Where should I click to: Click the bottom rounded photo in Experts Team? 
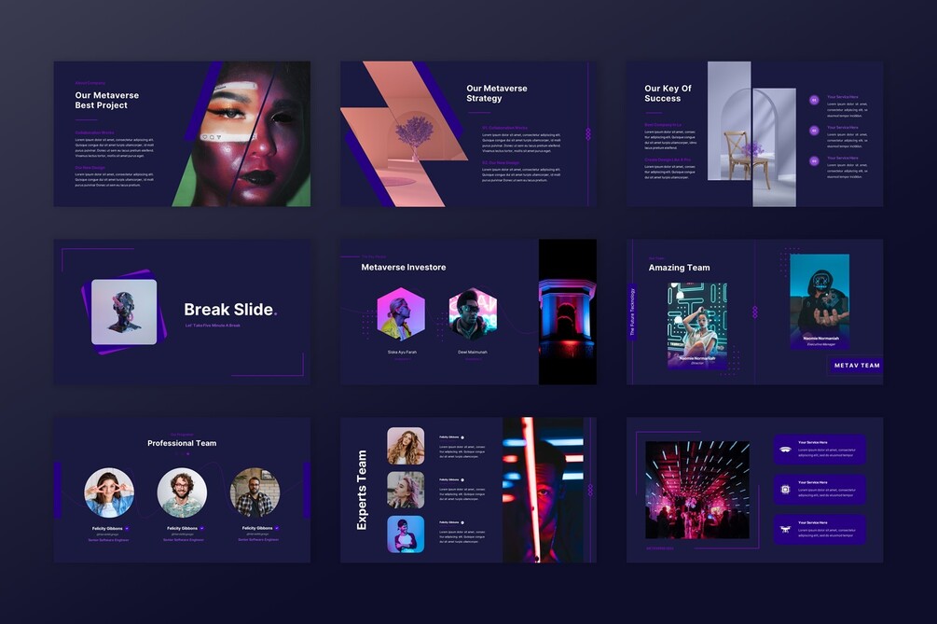[x=406, y=534]
